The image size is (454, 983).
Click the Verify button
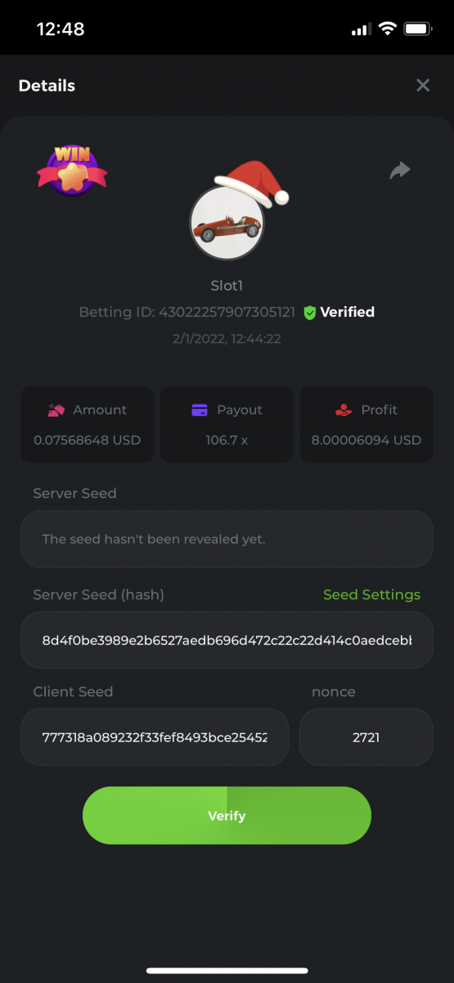[x=227, y=816]
